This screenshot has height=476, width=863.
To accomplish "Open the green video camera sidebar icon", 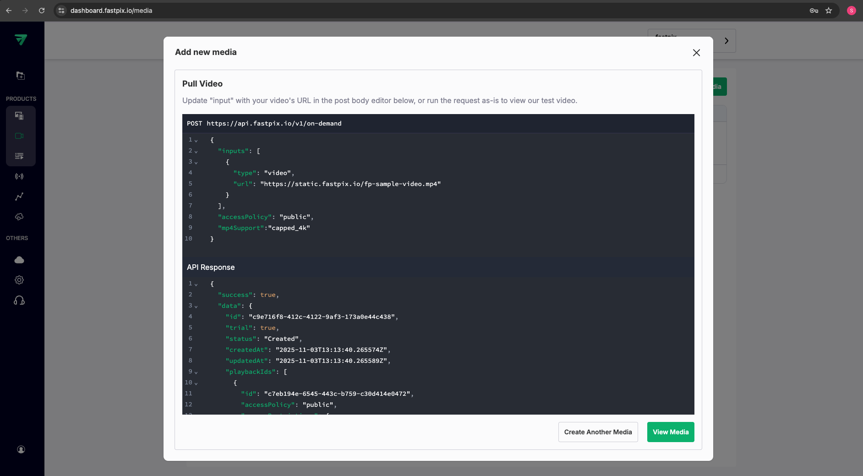I will click(19, 136).
